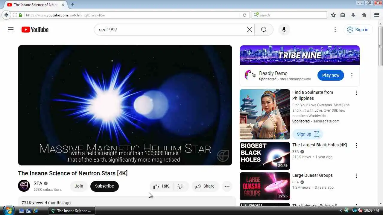Screen dimensions: 383x215
Task: Share the video
Action: pyautogui.click(x=205, y=186)
